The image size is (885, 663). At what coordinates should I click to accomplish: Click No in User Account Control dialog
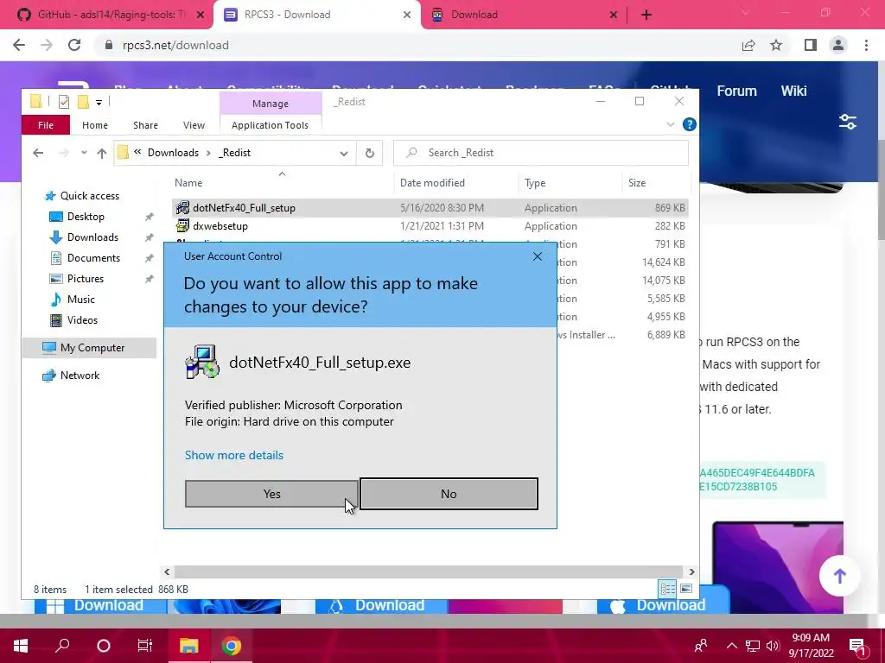[x=449, y=494]
